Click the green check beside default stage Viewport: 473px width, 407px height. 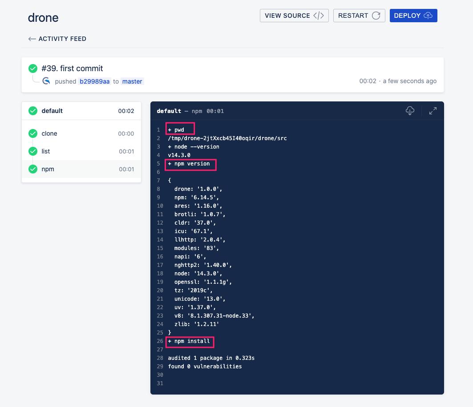tap(33, 111)
